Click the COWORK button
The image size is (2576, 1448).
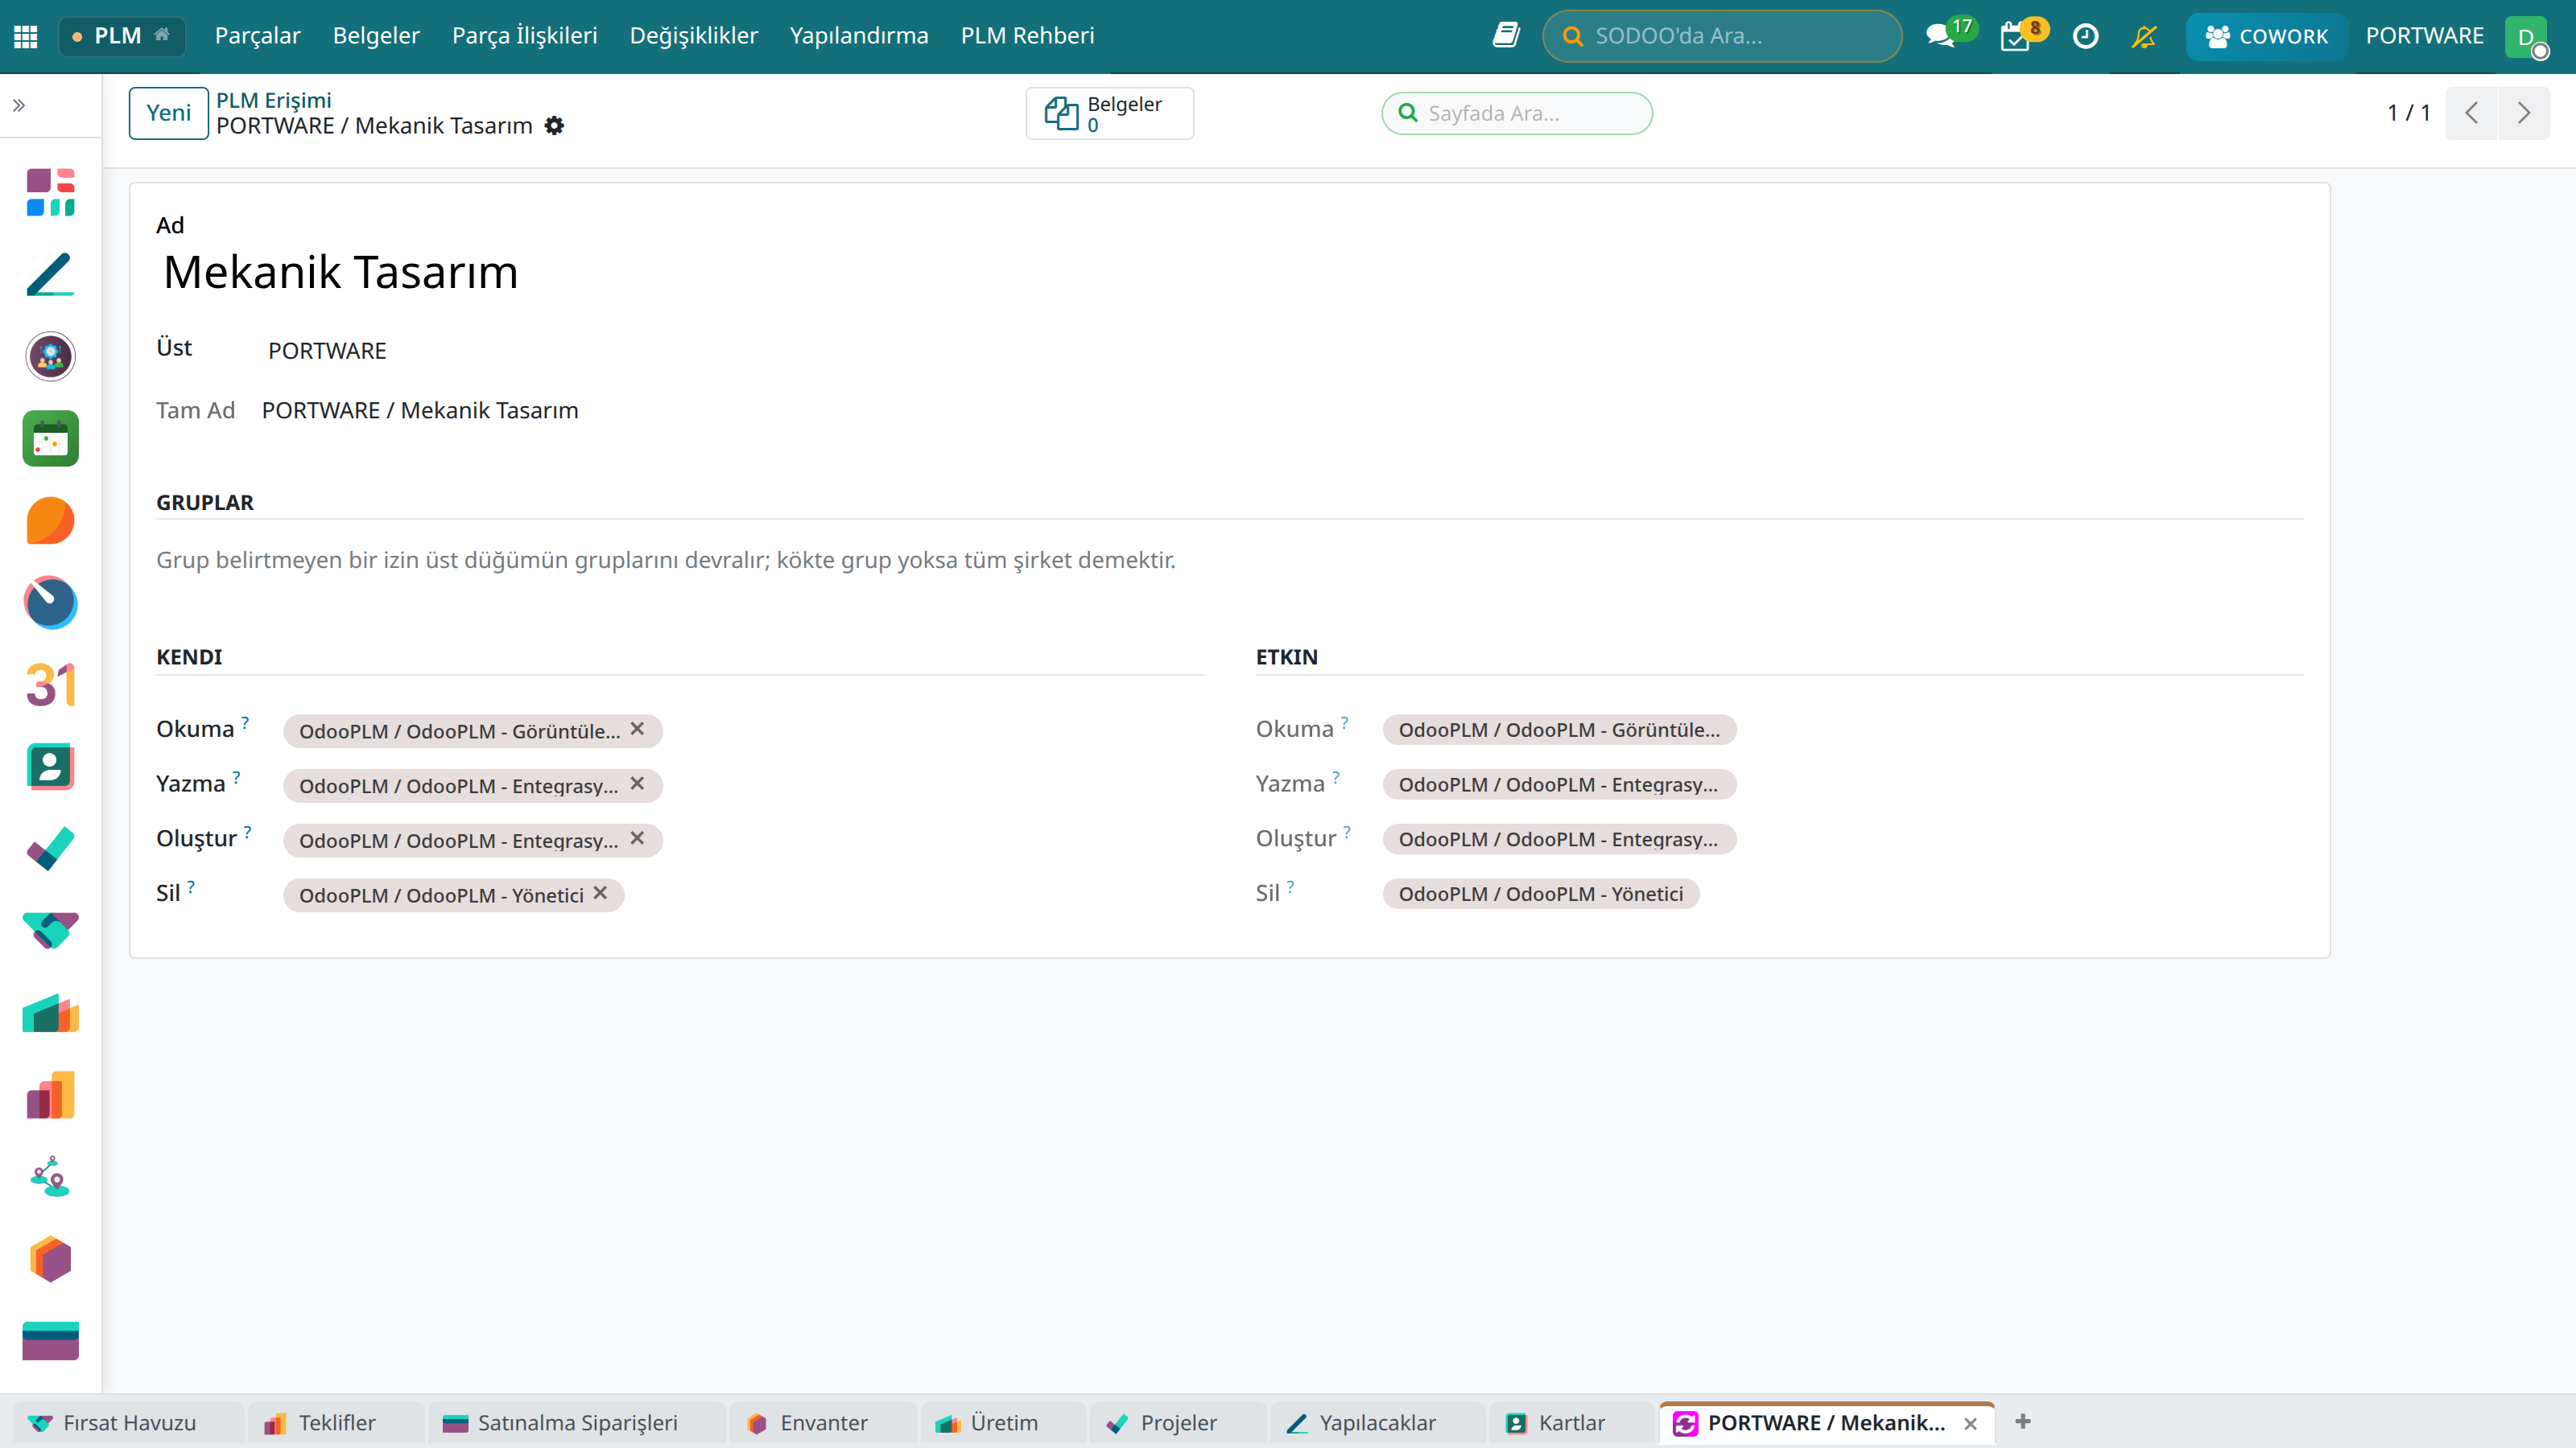tap(2267, 36)
